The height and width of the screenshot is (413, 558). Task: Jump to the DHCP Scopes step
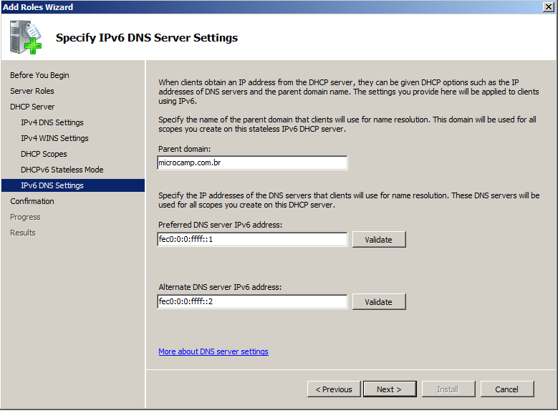pos(44,154)
